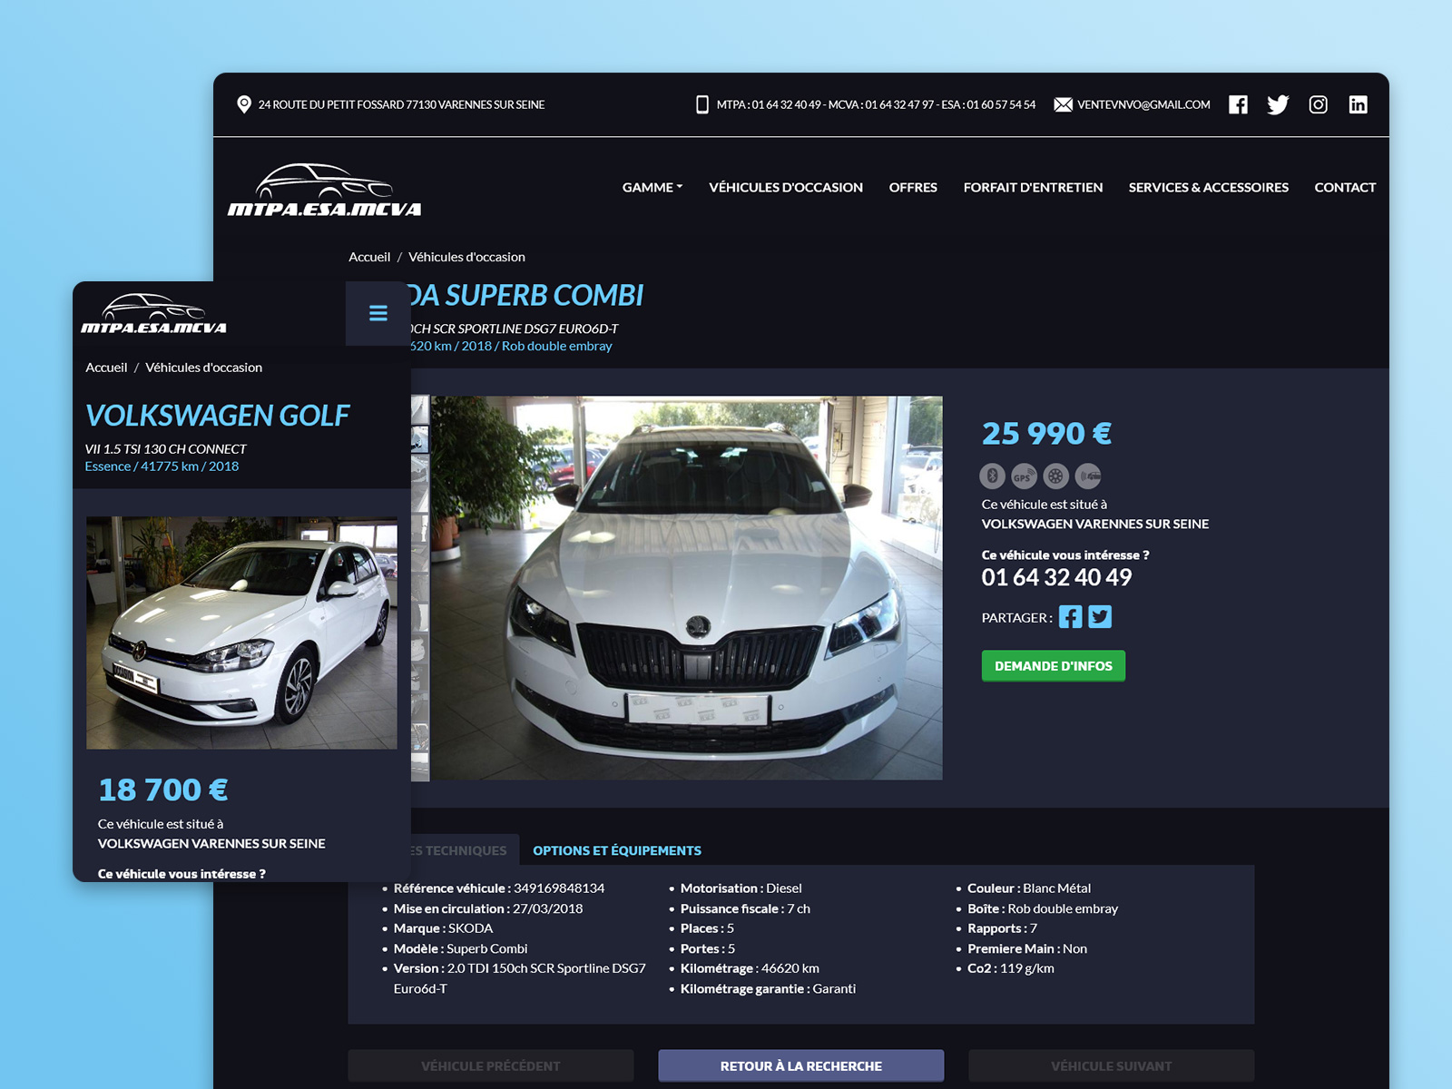Click Marque : SKODA entry
This screenshot has width=1452, height=1089.
tap(443, 928)
